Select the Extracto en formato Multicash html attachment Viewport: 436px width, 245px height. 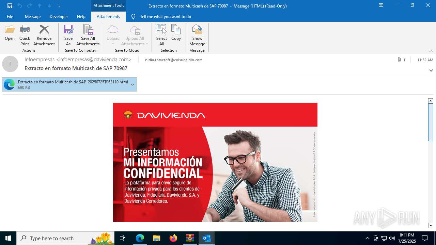coord(69,84)
